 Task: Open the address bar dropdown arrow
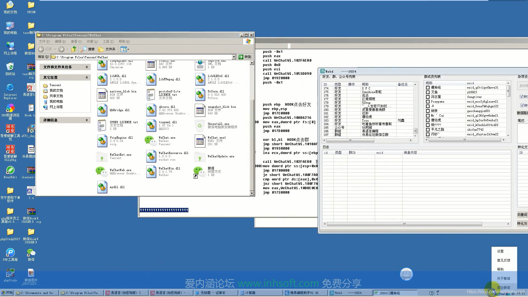tap(234, 57)
